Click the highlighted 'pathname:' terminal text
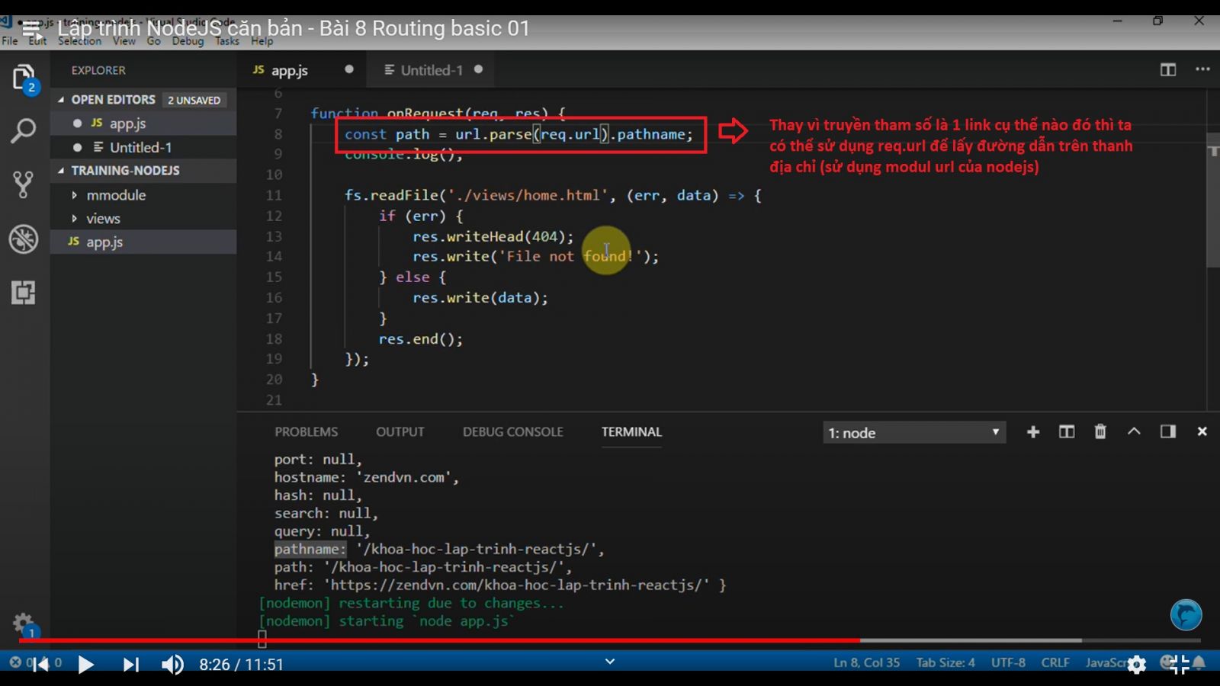The height and width of the screenshot is (686, 1220). point(310,550)
